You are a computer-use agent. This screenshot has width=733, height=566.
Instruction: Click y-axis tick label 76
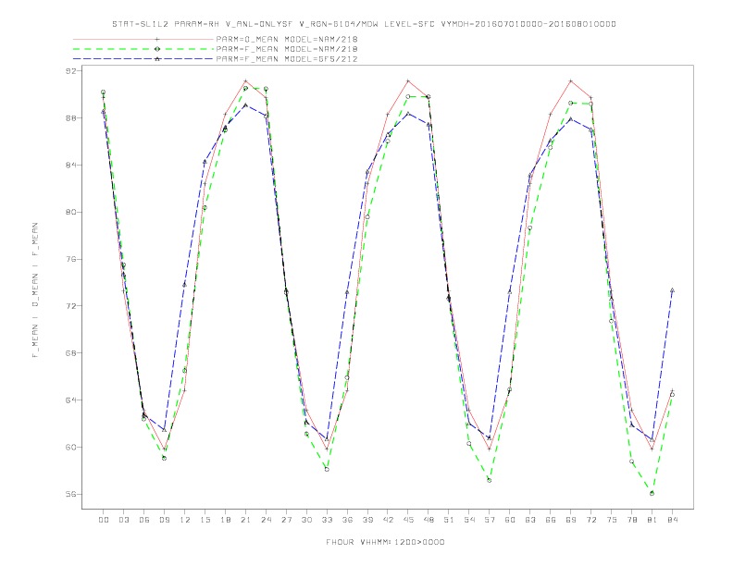click(x=70, y=259)
